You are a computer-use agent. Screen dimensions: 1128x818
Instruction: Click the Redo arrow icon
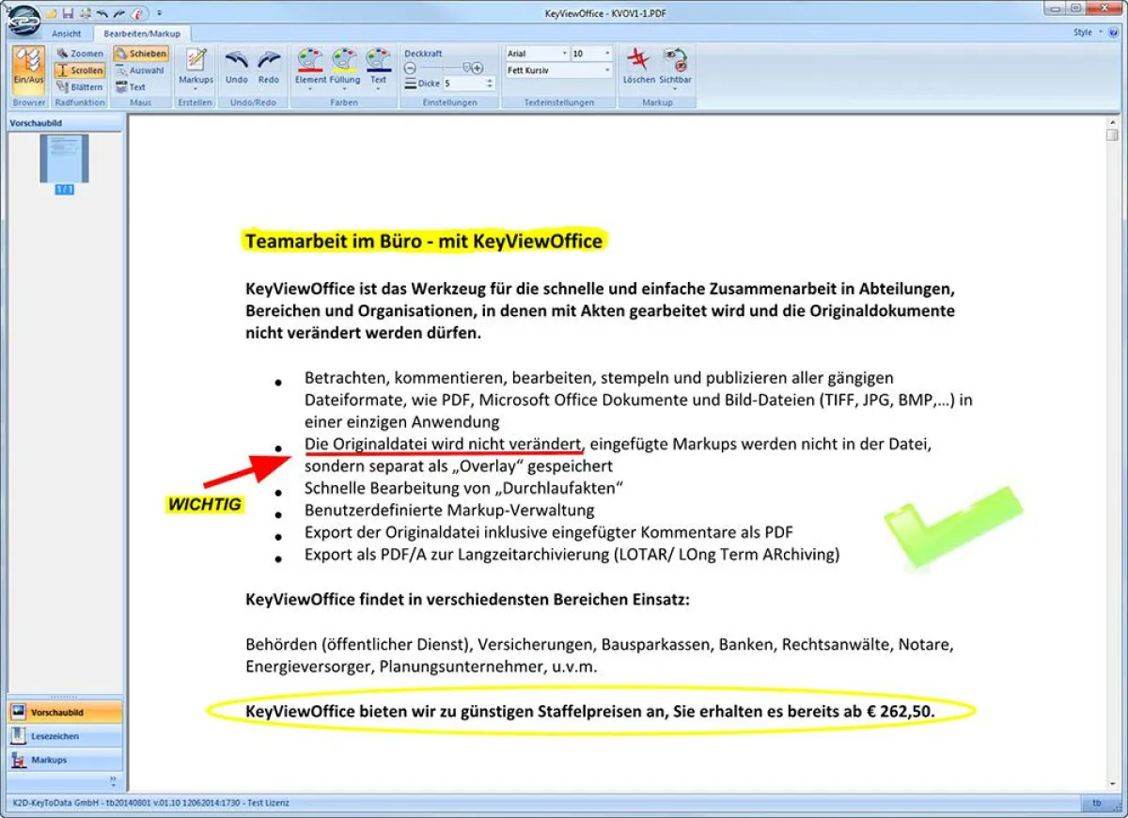click(267, 56)
